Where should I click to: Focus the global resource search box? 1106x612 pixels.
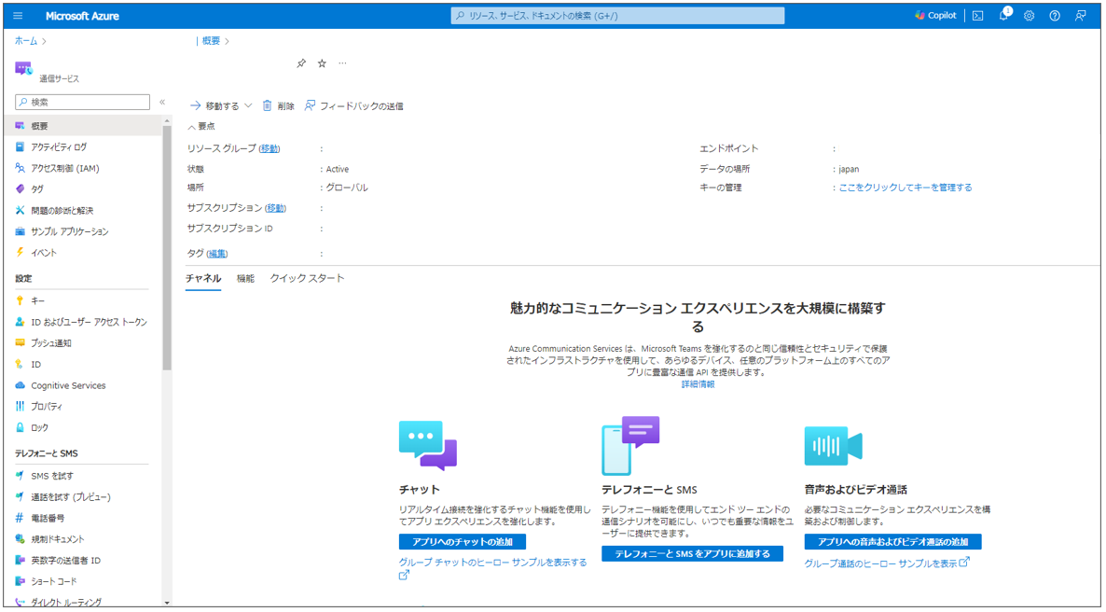tap(618, 16)
